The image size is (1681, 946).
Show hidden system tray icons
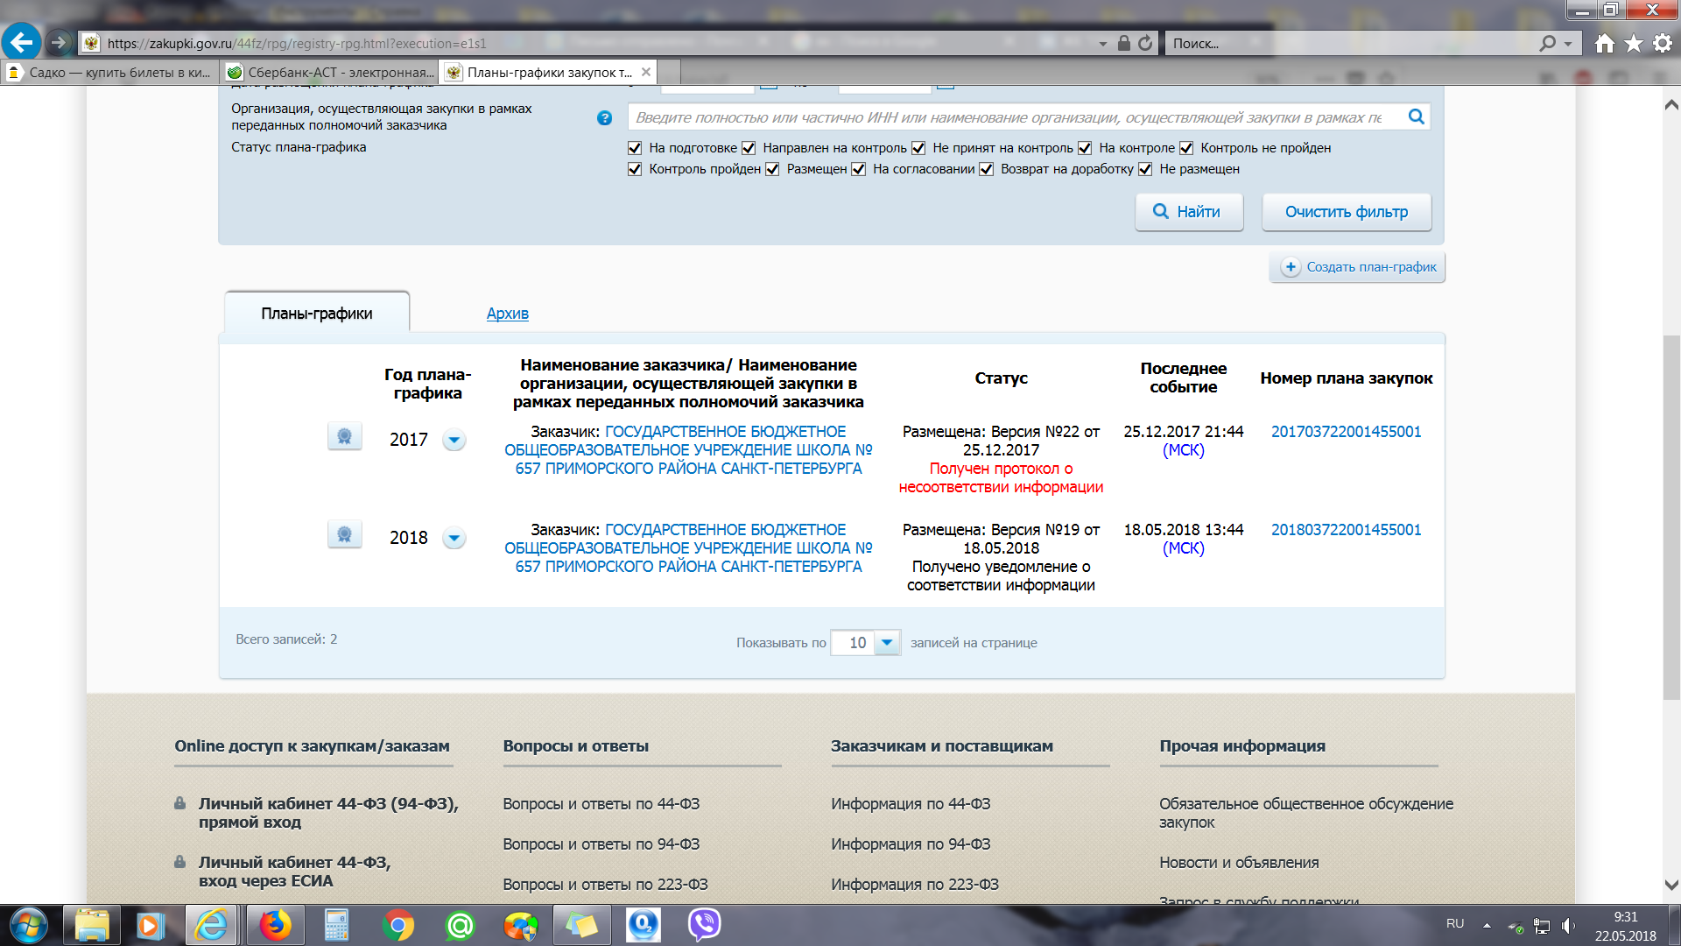[x=1487, y=925]
